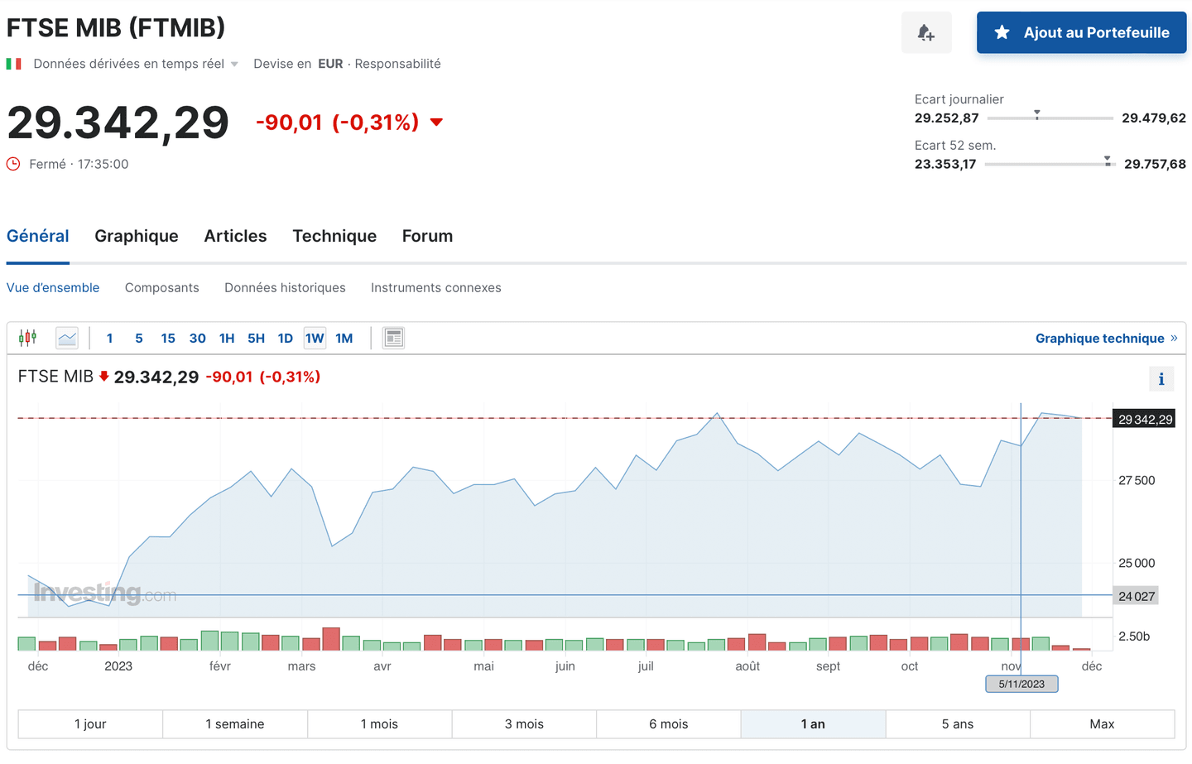Click the Ecart 52 sem. range slider marker
The width and height of the screenshot is (1192, 764).
pos(1107,161)
